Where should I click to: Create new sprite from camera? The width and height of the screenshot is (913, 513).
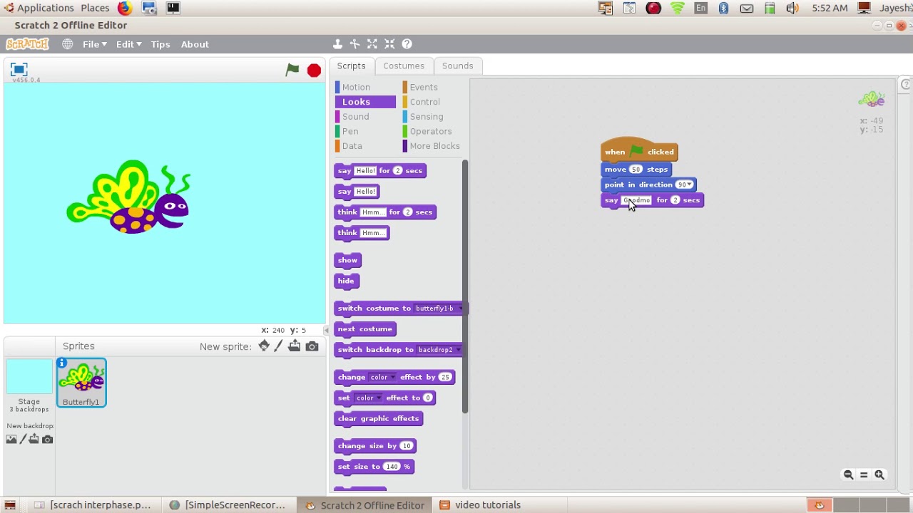tap(312, 346)
